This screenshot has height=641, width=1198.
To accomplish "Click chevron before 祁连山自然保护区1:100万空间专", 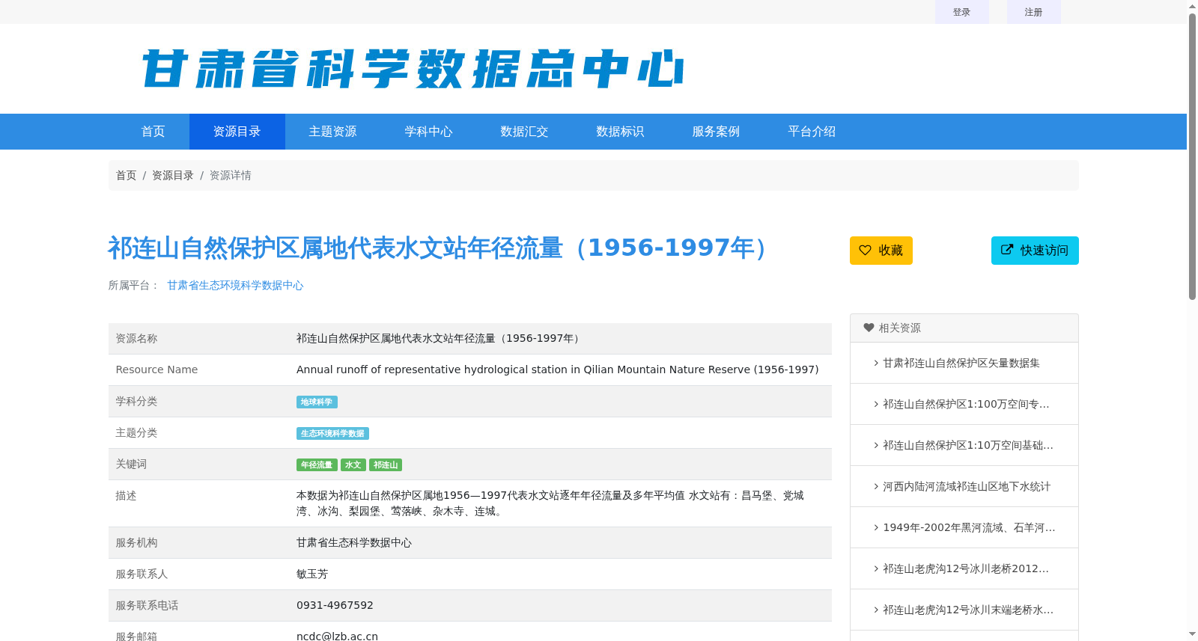I will (876, 404).
